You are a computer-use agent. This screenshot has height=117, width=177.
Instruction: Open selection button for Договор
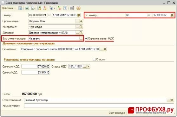pos(77,33)
